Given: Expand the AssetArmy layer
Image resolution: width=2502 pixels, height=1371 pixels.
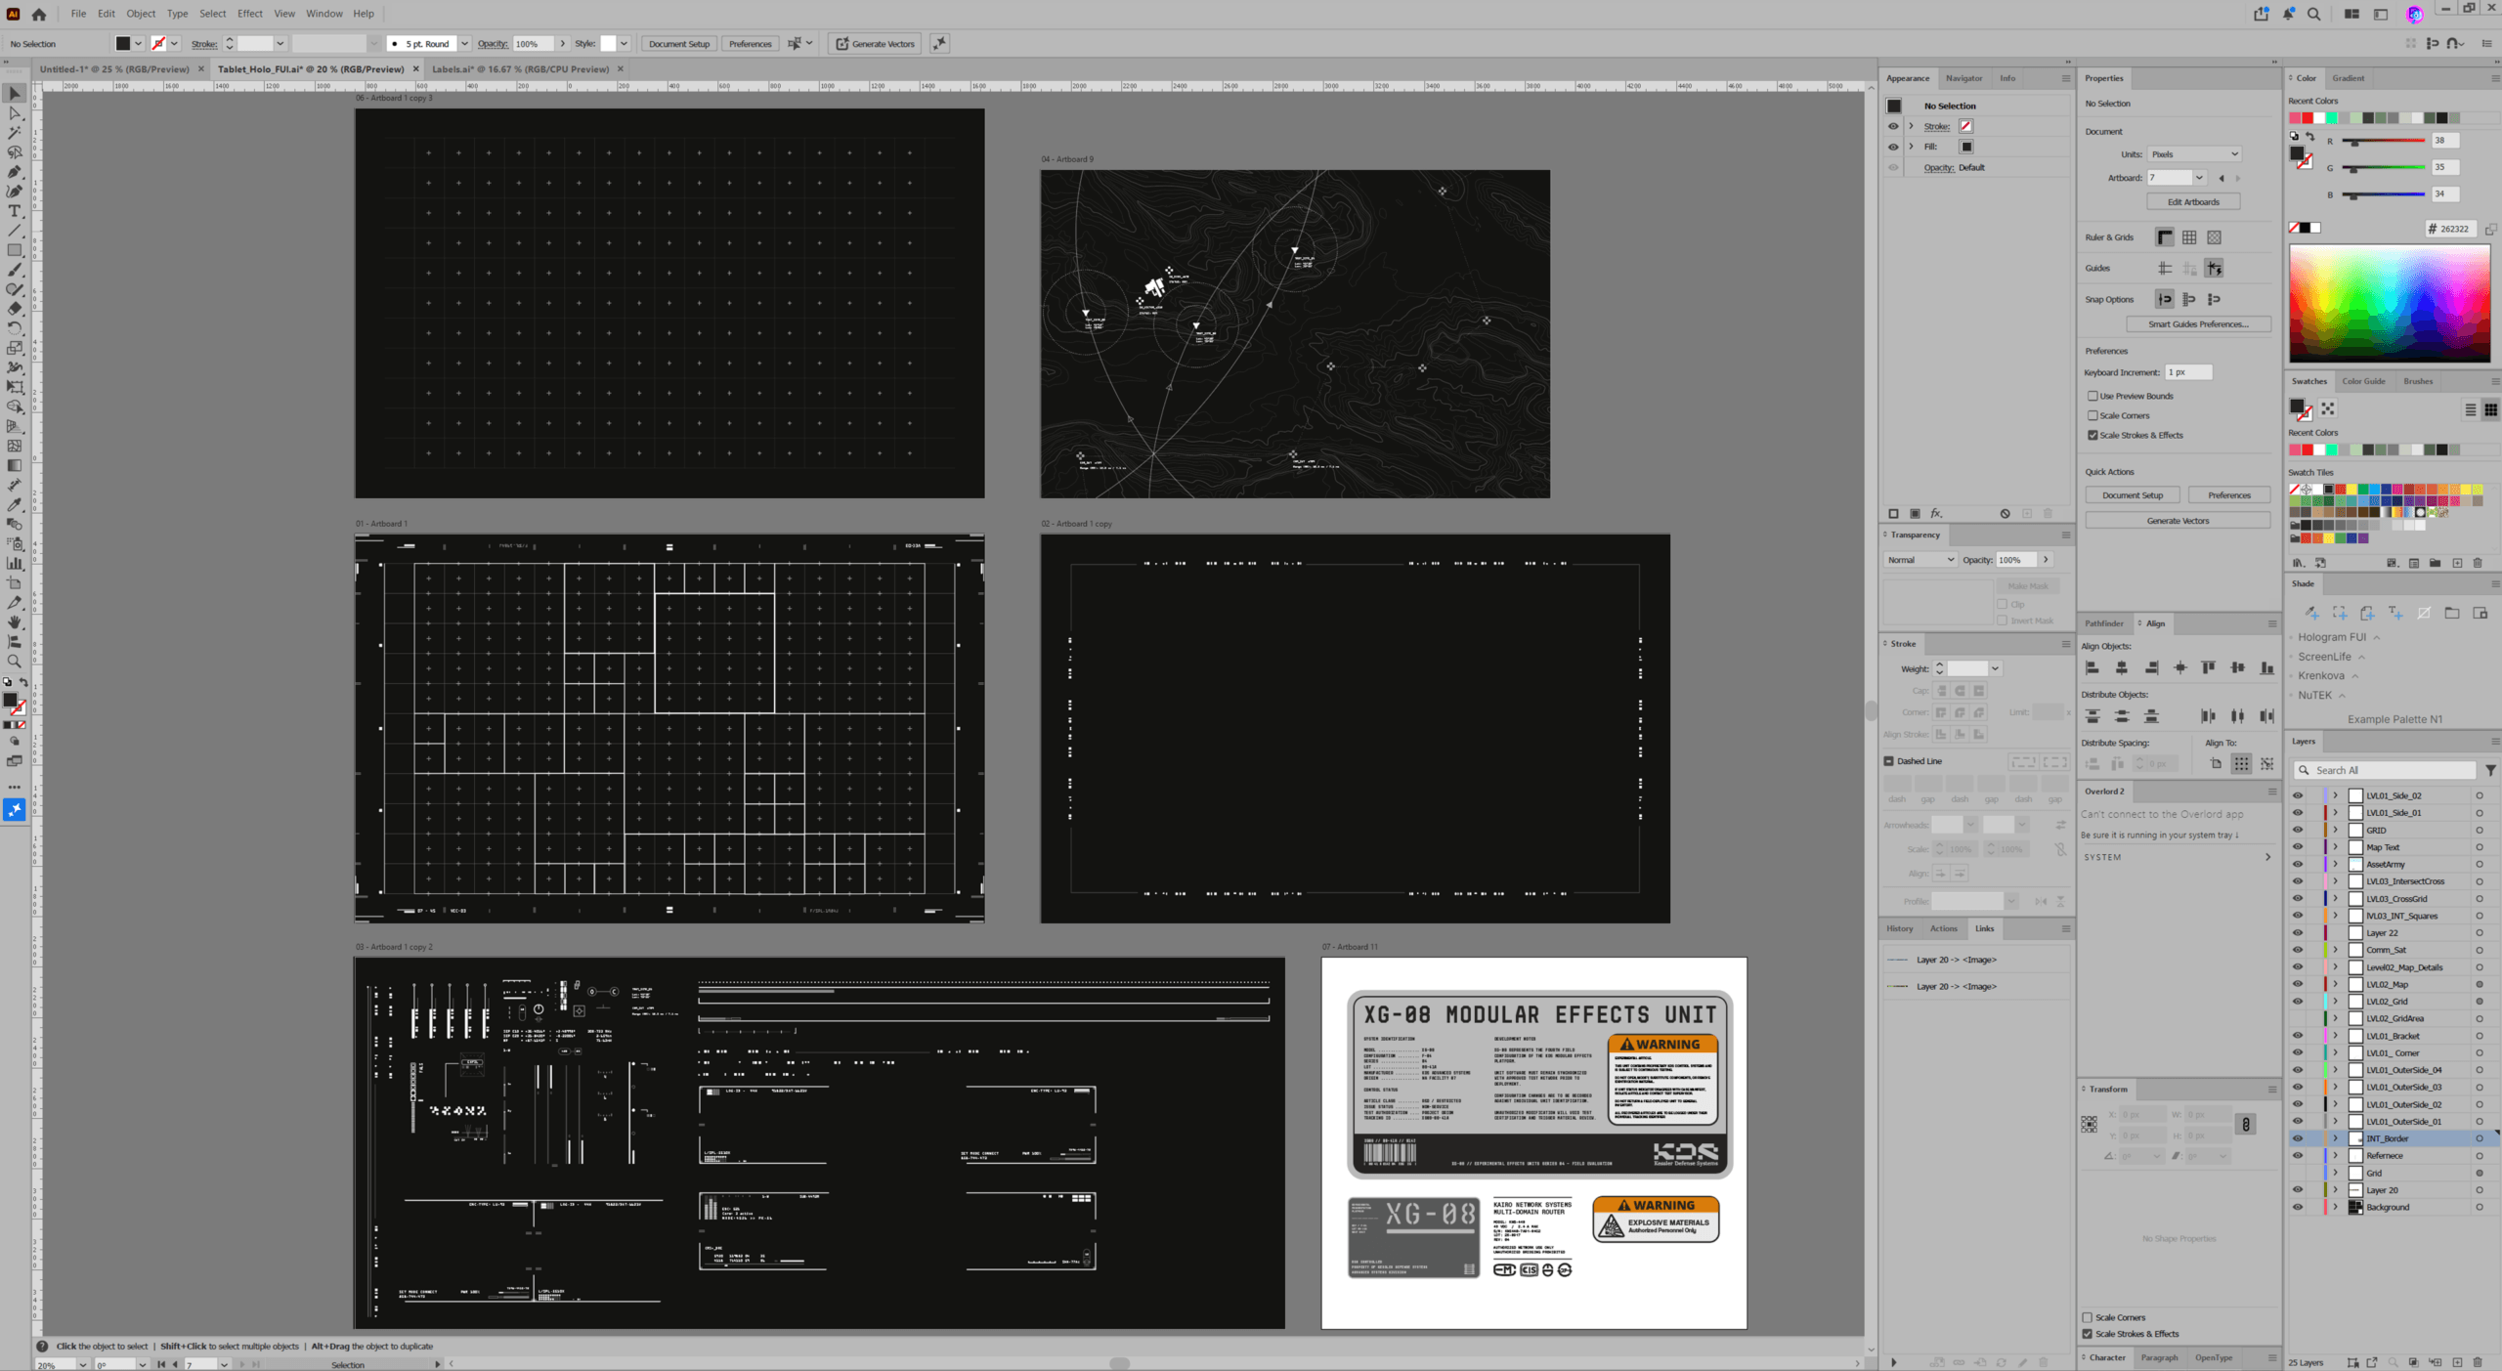Looking at the screenshot, I should tap(2336, 864).
